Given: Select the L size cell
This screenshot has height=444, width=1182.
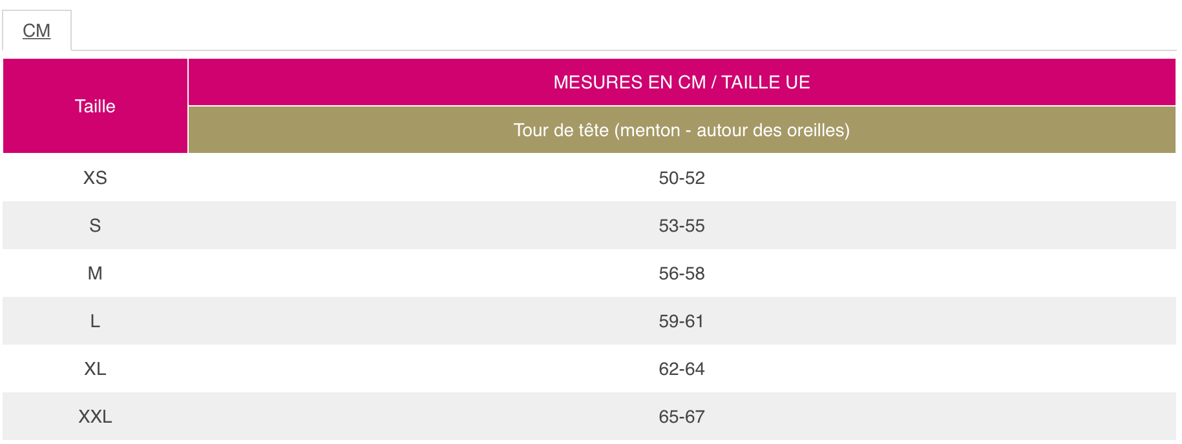Looking at the screenshot, I should point(95,321).
